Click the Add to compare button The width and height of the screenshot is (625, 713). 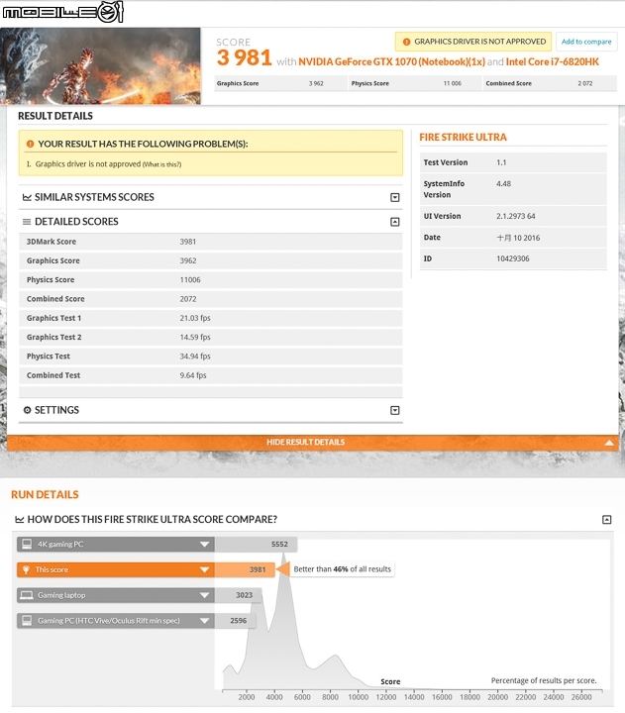586,42
